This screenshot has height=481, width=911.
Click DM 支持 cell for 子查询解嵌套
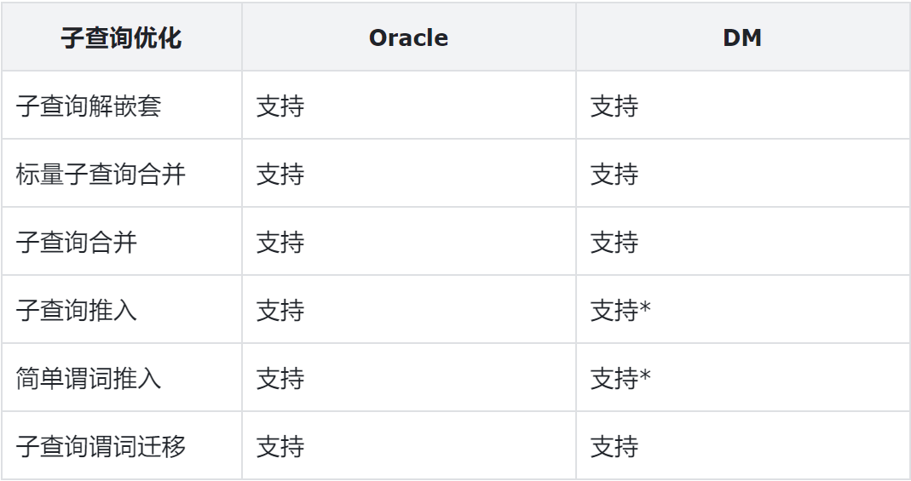[x=614, y=106]
